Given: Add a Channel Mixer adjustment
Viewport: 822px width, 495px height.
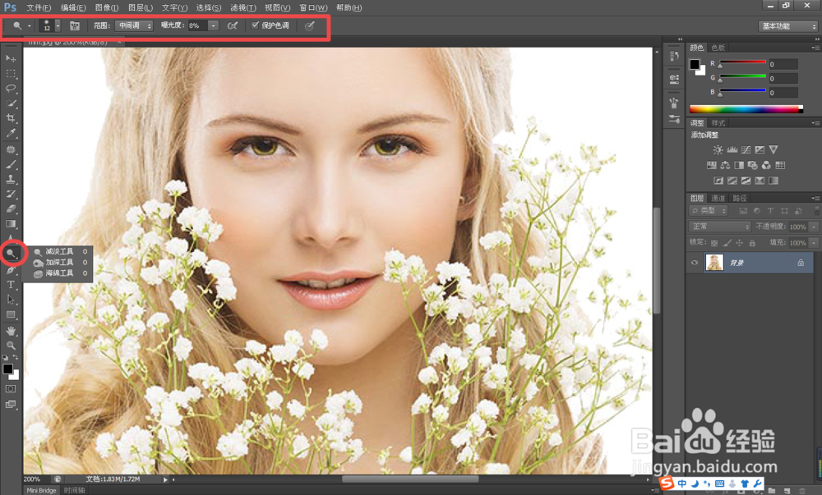Looking at the screenshot, I should pyautogui.click(x=766, y=165).
